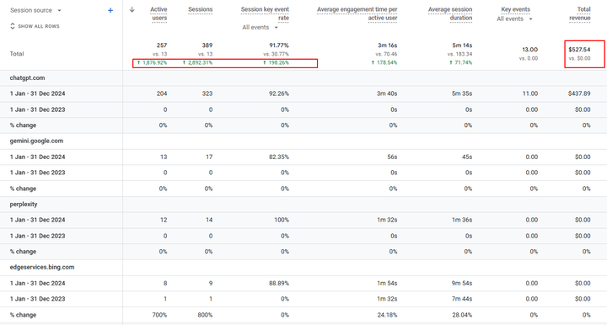
Task: Click the Total row label
Action: click(x=17, y=54)
